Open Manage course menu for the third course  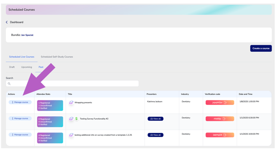coord(20,134)
